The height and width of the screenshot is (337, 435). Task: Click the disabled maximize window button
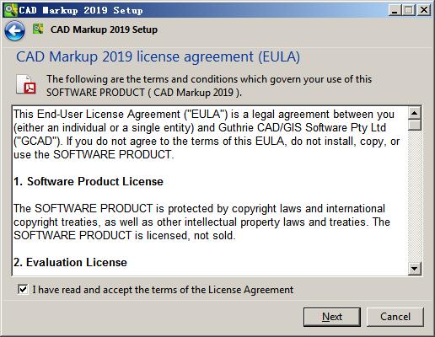409,10
